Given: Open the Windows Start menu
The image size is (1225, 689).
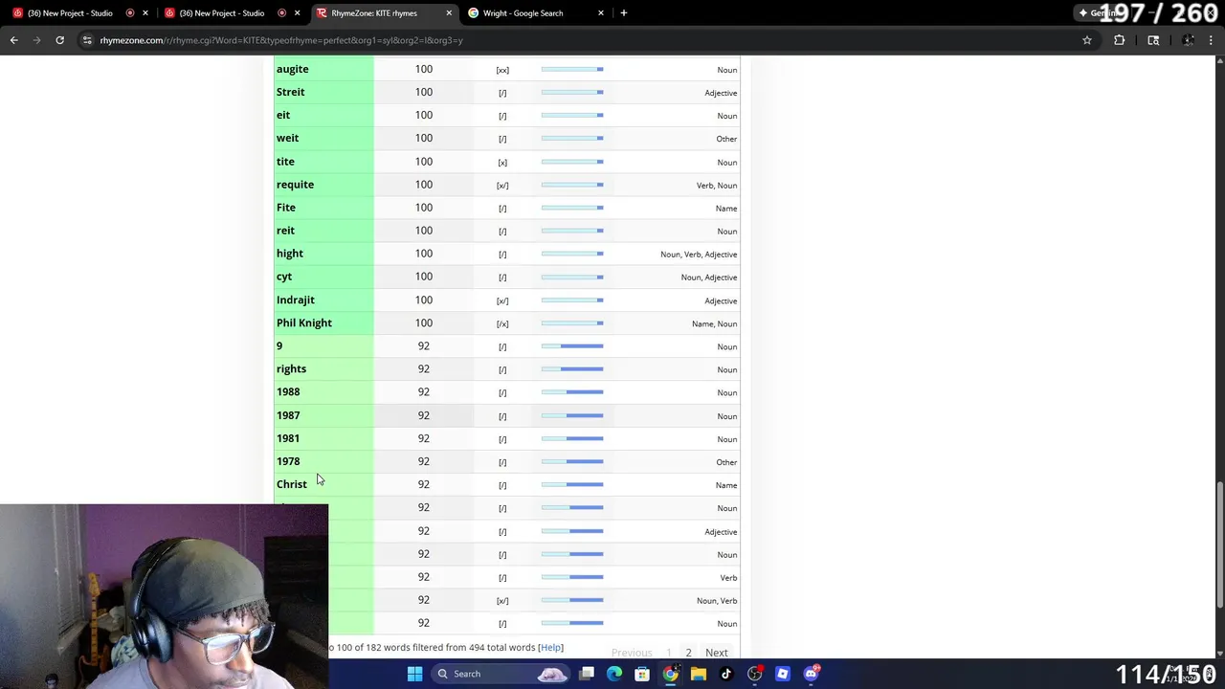Looking at the screenshot, I should coord(414,674).
